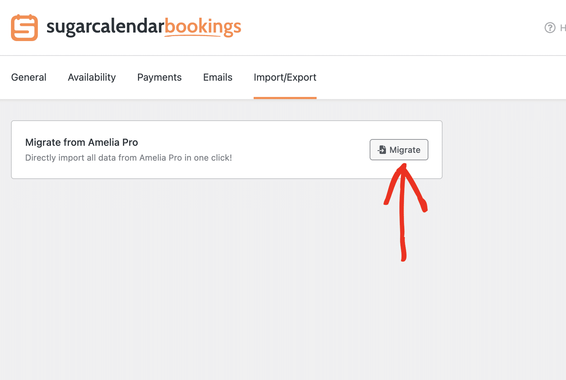Screen dimensions: 566x380
Task: Click the active Import/Export tab
Action: (x=285, y=77)
